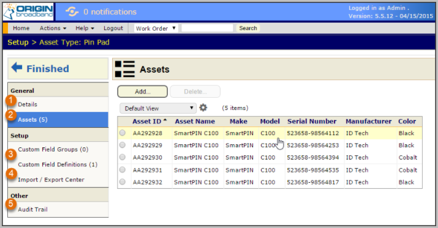The width and height of the screenshot is (438, 228).
Task: Click the Finished back arrow icon
Action: point(17,67)
